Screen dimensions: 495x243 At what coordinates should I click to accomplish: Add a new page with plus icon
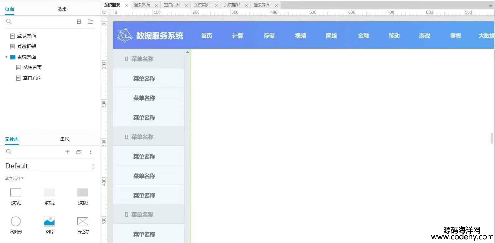79,21
